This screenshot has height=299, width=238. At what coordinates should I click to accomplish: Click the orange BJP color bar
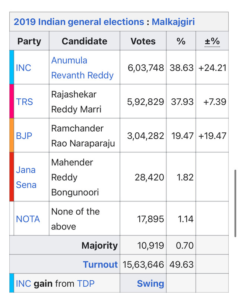tap(12, 136)
